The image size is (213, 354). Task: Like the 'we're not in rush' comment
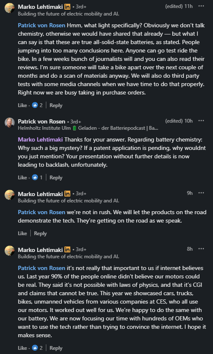[x=22, y=233]
